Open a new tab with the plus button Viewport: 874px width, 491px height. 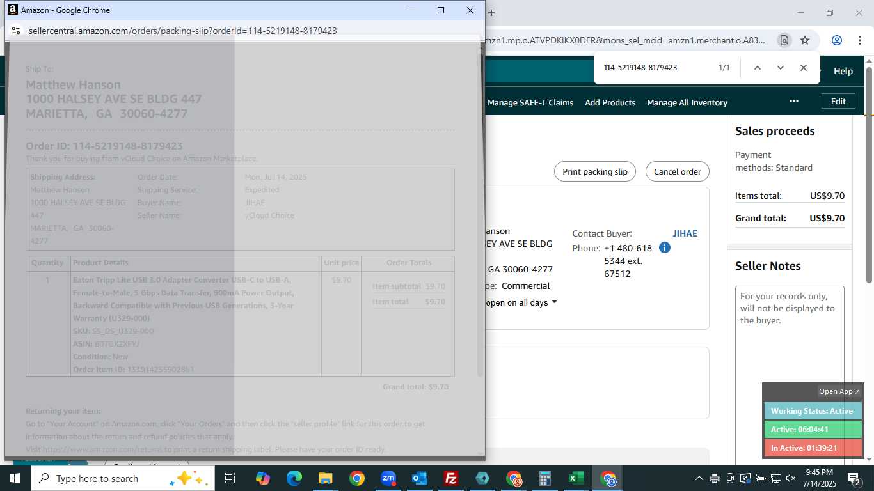(491, 12)
